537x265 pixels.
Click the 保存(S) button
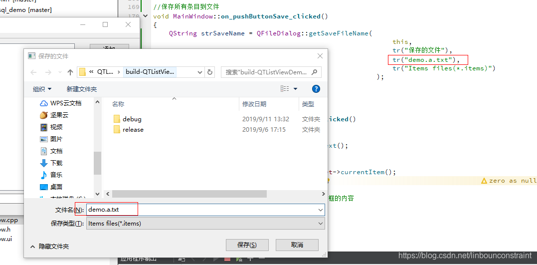tap(247, 245)
